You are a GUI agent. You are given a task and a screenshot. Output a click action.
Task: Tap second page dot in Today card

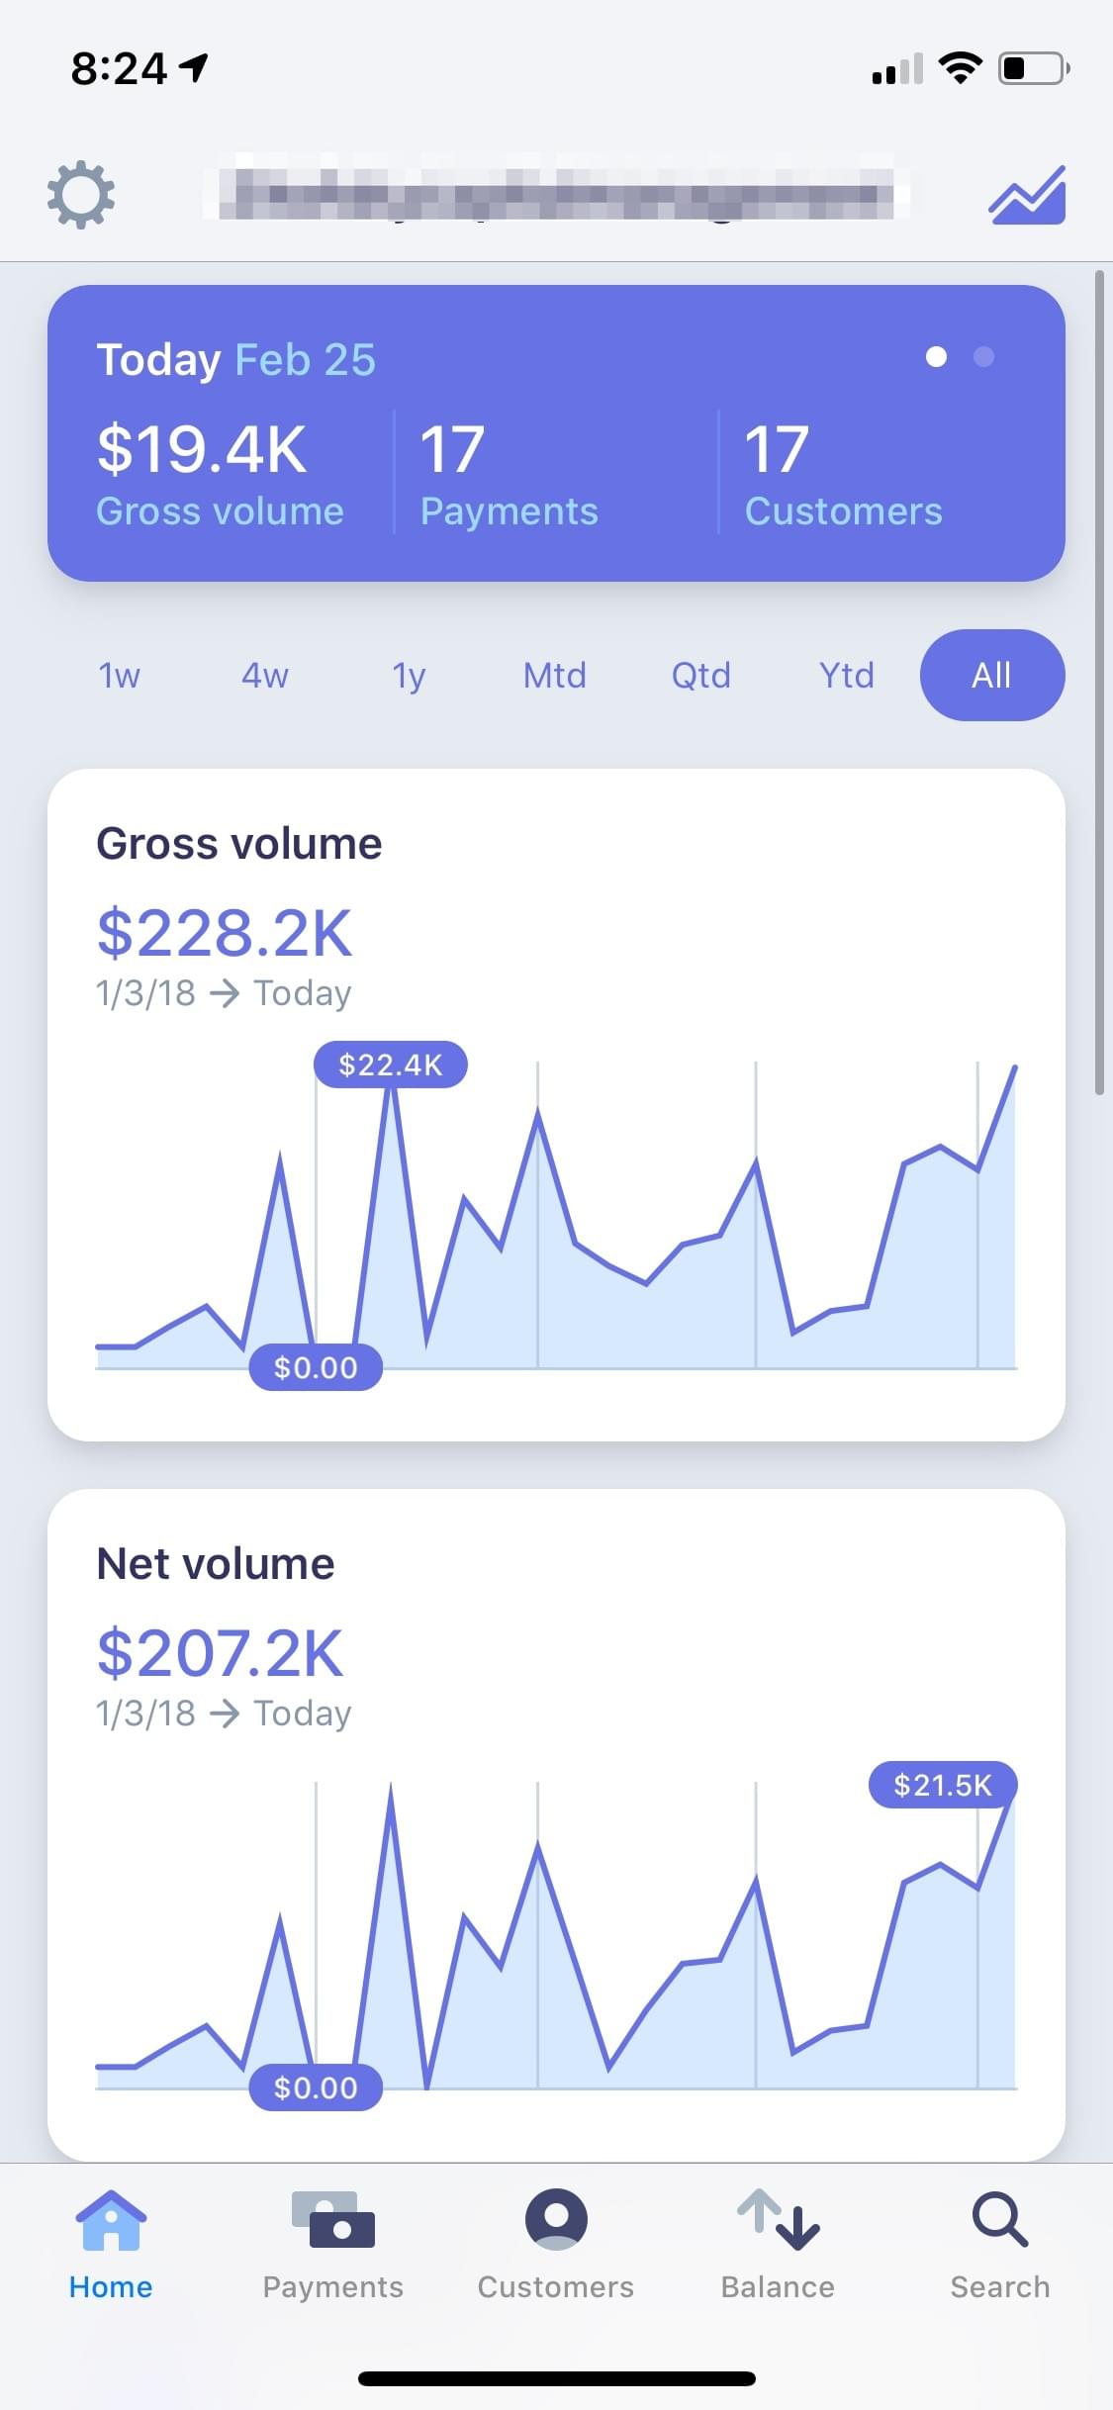[x=983, y=357]
